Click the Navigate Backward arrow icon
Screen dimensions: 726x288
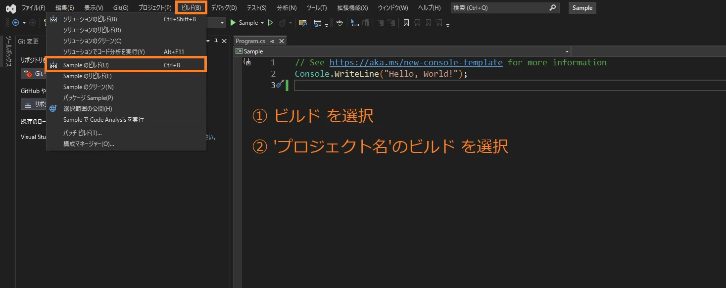pos(16,23)
